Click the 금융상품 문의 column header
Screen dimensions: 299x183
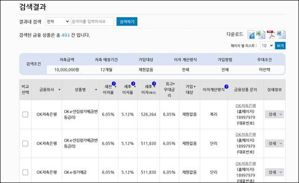245,90
